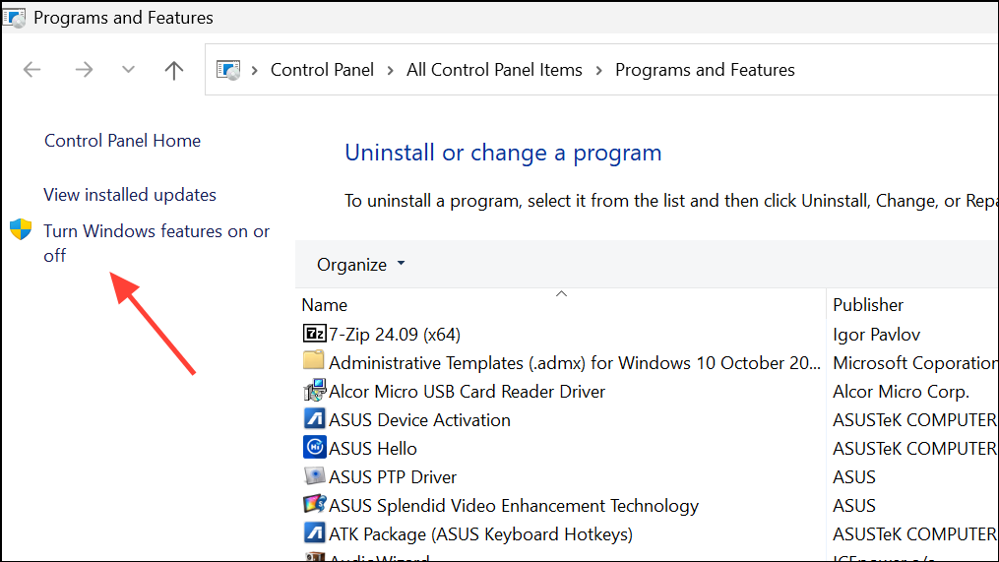Click the shield icon beside Windows features
Viewport: 999px width, 562px height.
point(21,230)
